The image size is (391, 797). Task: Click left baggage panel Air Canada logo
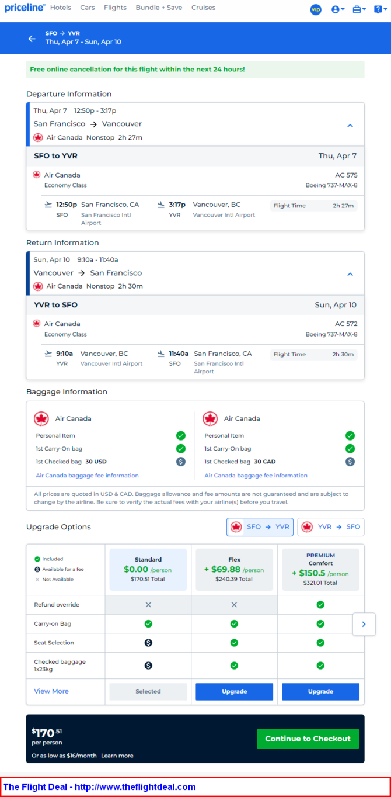(x=41, y=418)
